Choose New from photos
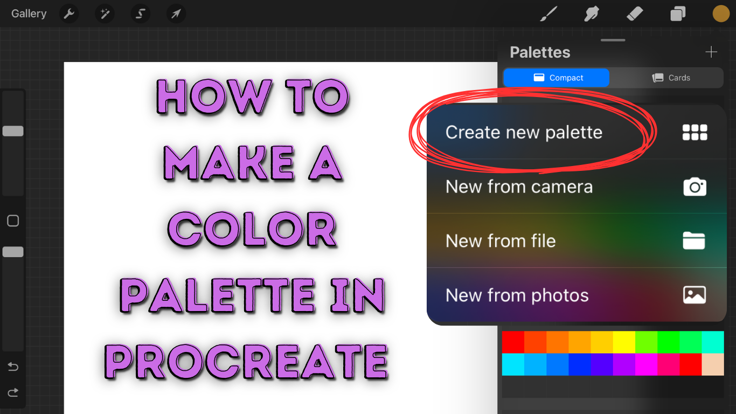The width and height of the screenshot is (736, 414). pyautogui.click(x=577, y=295)
